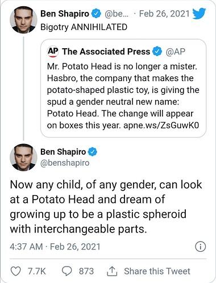Click the @AP handle
The height and width of the screenshot is (283, 216).
[x=176, y=52]
